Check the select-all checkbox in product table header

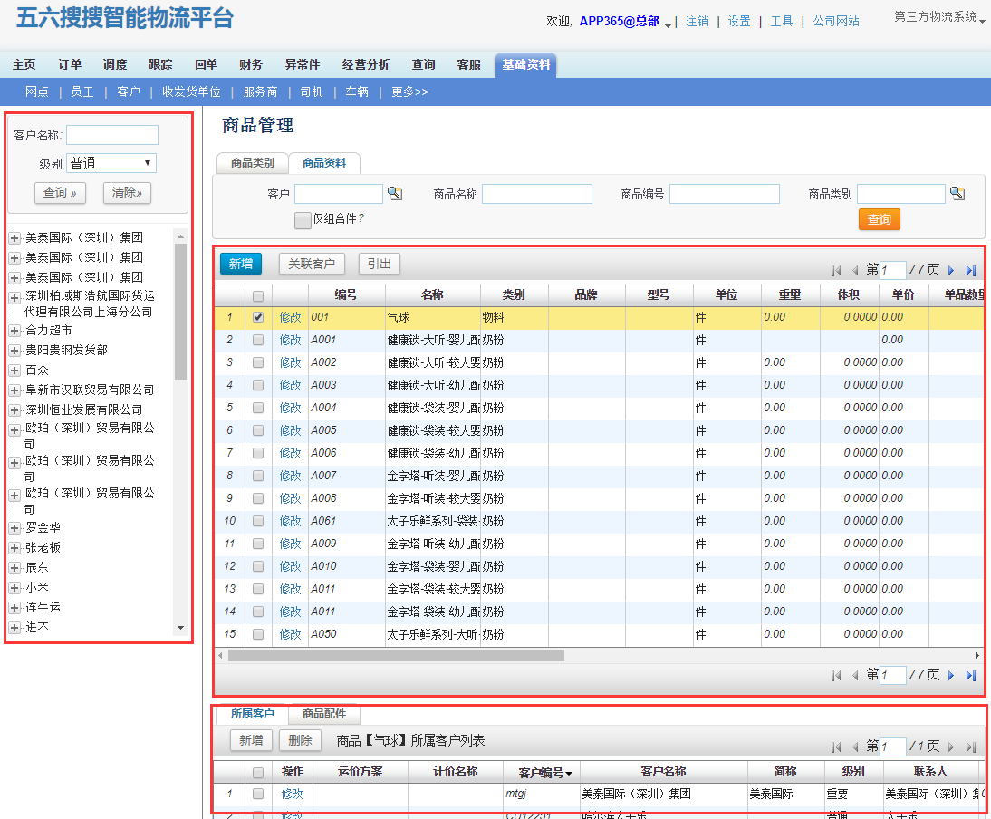pos(258,295)
